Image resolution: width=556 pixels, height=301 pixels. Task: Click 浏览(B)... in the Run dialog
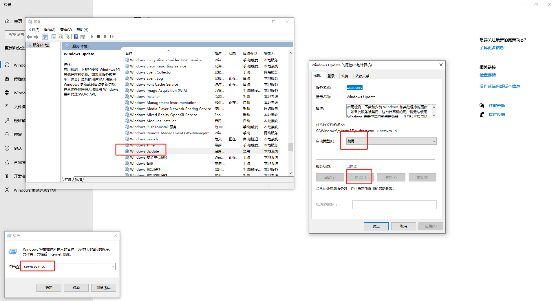104,288
